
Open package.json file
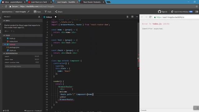coord(14,47)
